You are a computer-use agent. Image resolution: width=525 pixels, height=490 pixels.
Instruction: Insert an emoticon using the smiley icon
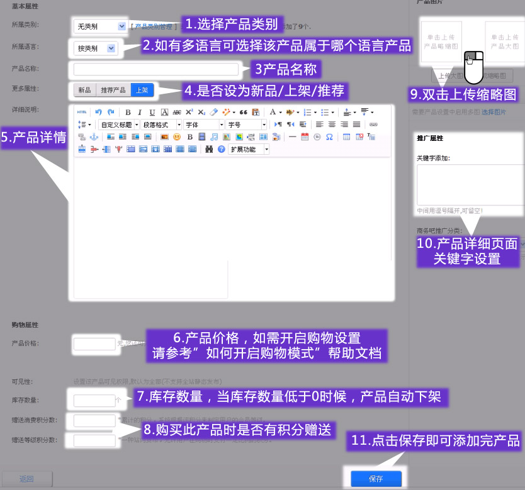click(177, 136)
